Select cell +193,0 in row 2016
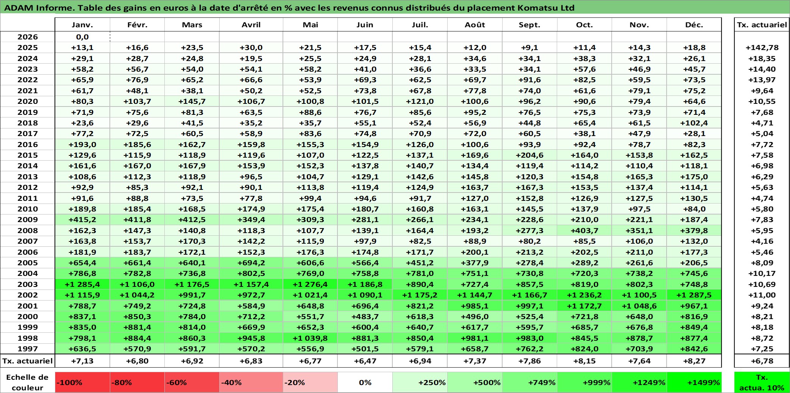Viewport: 790px width, 393px height. [83, 144]
